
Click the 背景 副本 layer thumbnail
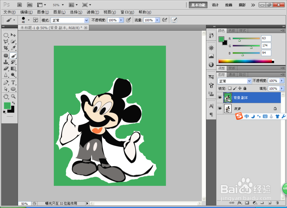(x=228, y=98)
